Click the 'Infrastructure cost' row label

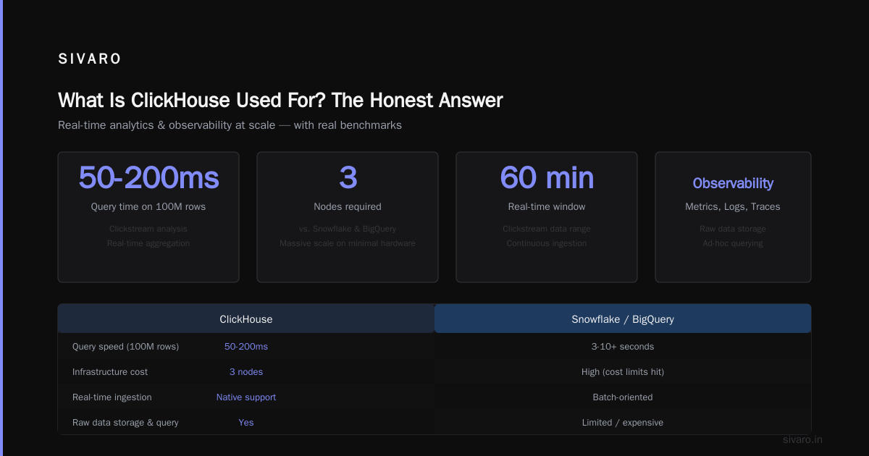tap(110, 372)
